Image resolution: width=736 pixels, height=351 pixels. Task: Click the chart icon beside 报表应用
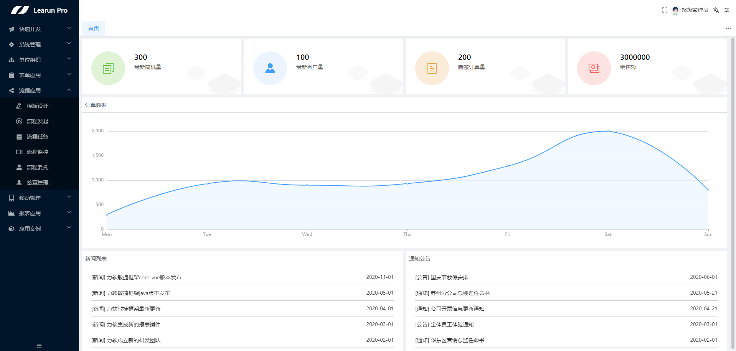(12, 213)
